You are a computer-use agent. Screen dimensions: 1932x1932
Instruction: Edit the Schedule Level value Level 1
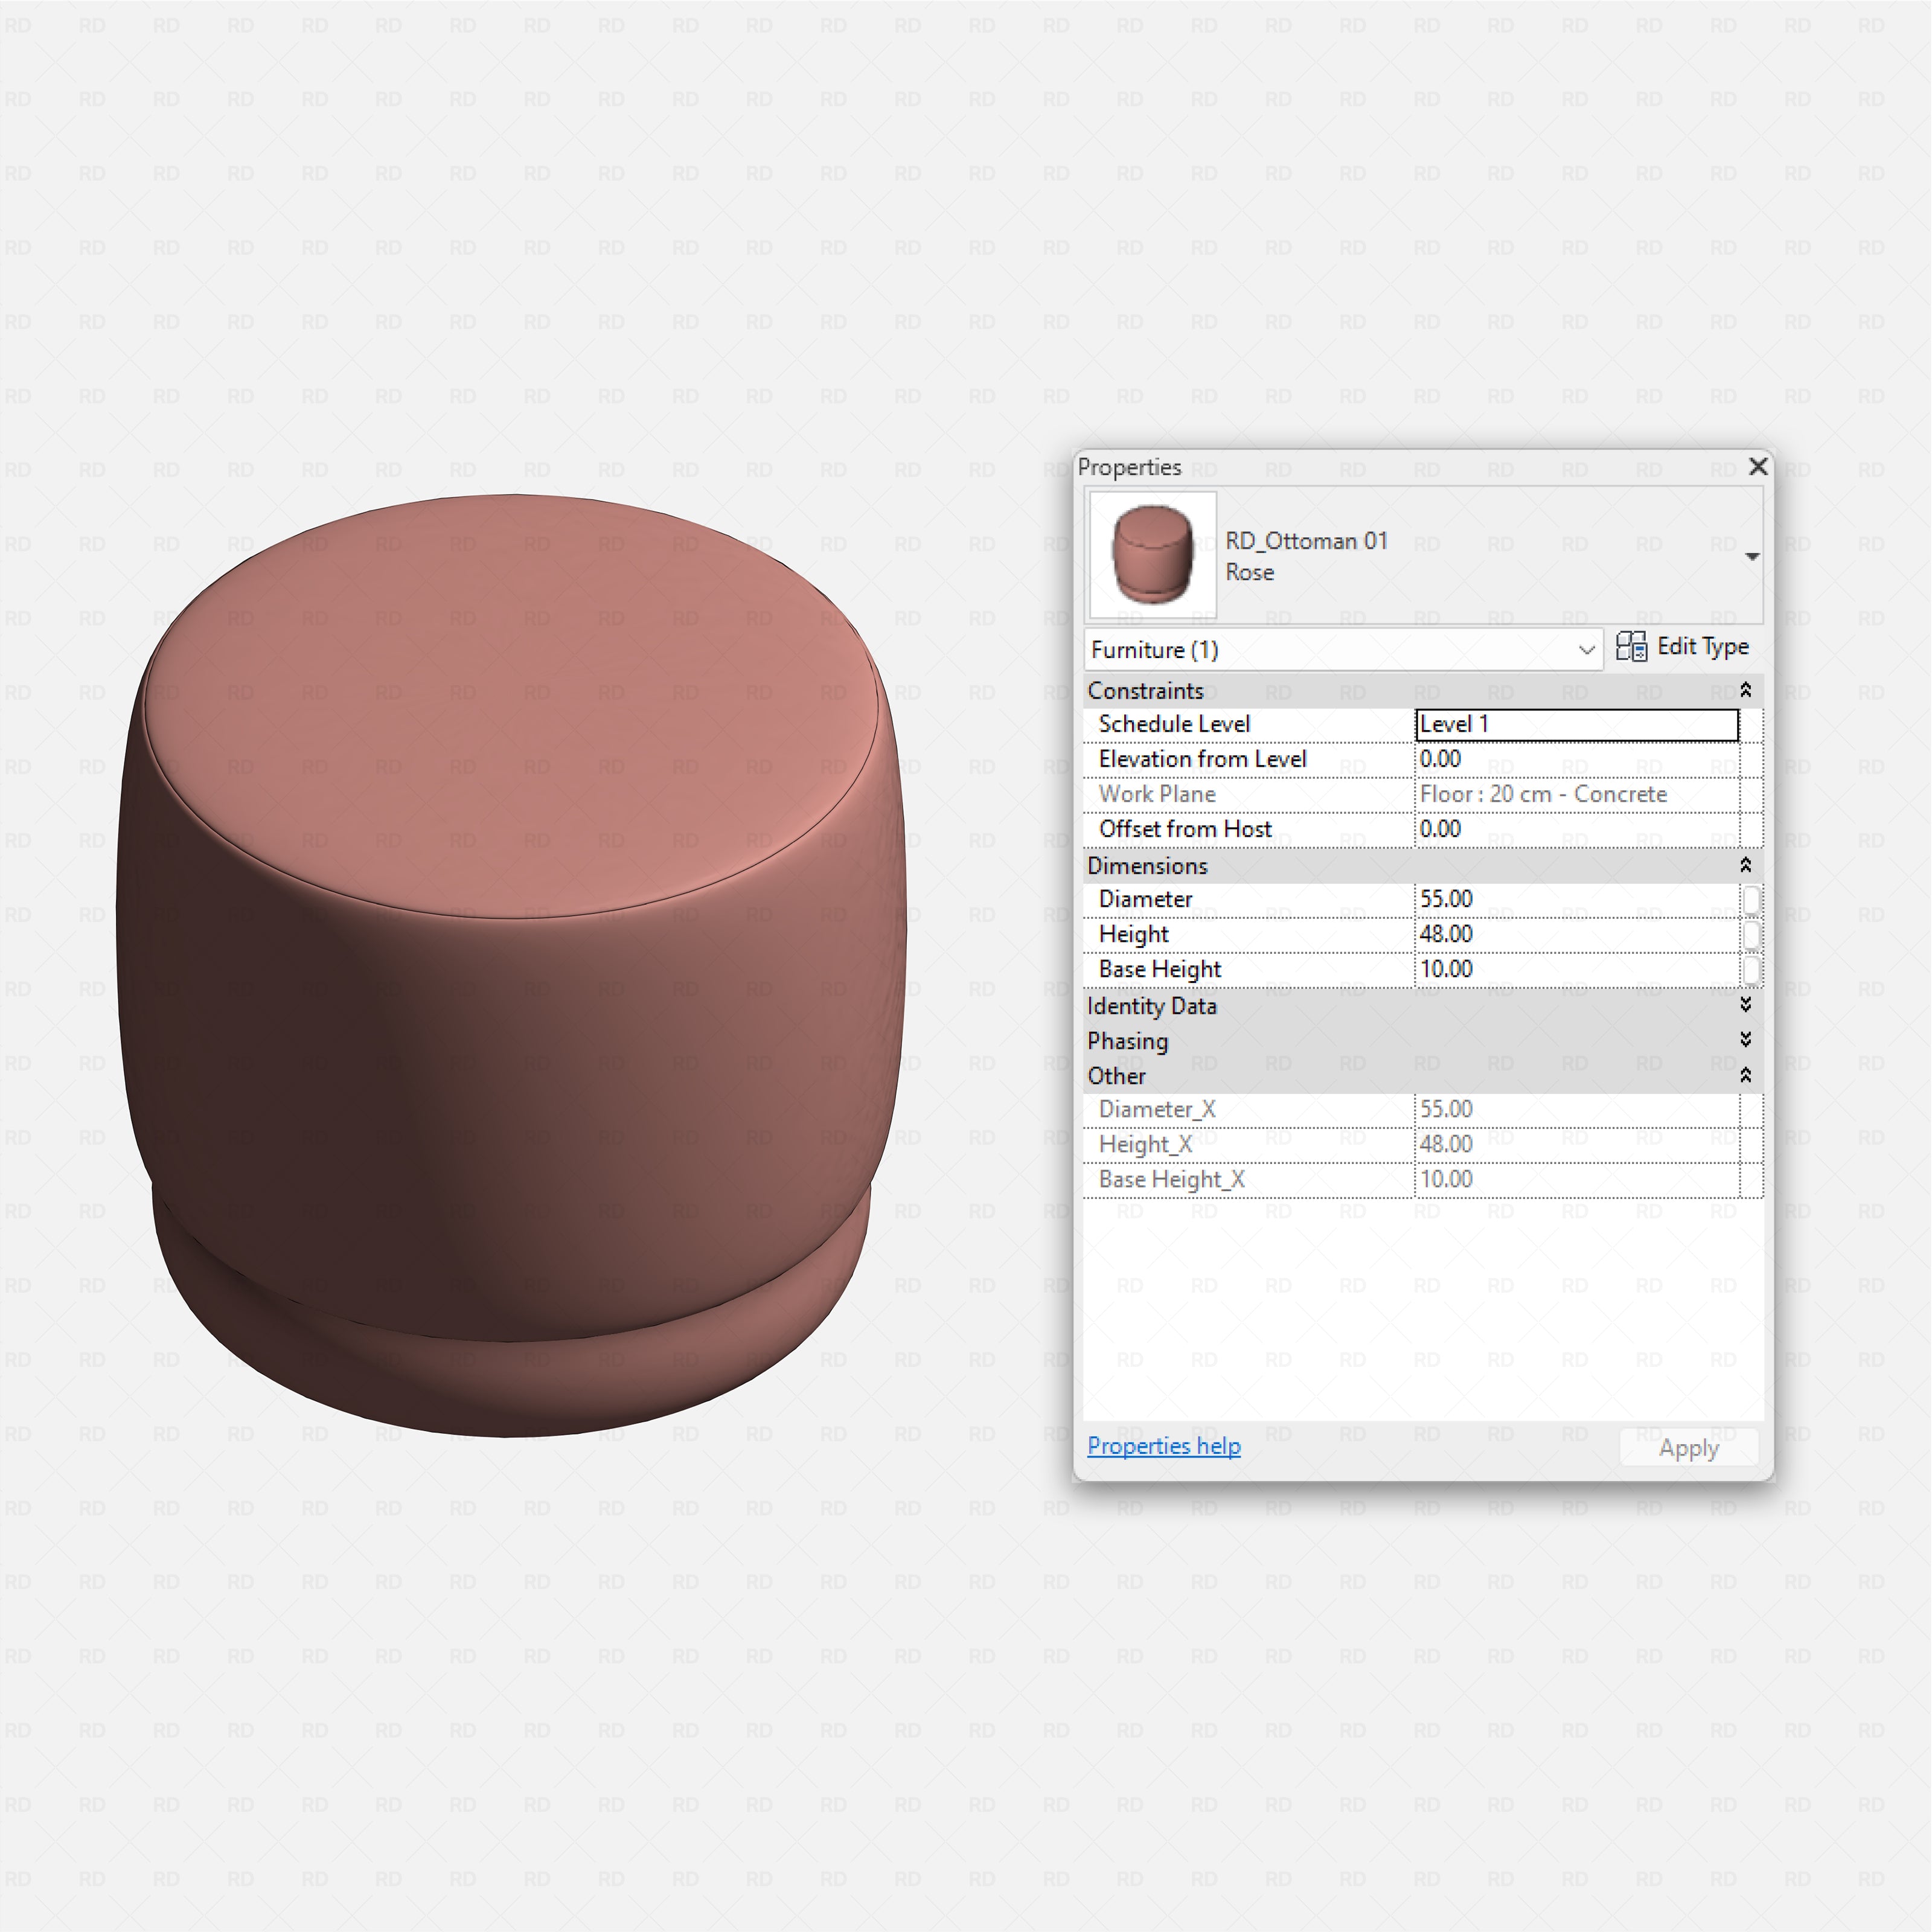[1577, 723]
